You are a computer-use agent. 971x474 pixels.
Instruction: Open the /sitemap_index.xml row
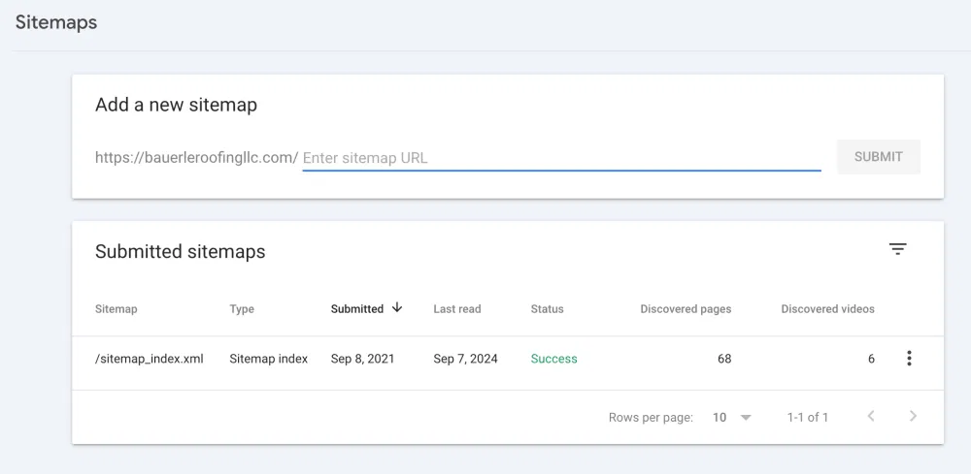coord(508,363)
